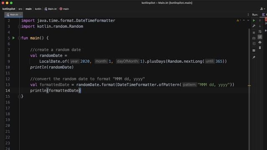Click the camera thread dump icon

254,38
